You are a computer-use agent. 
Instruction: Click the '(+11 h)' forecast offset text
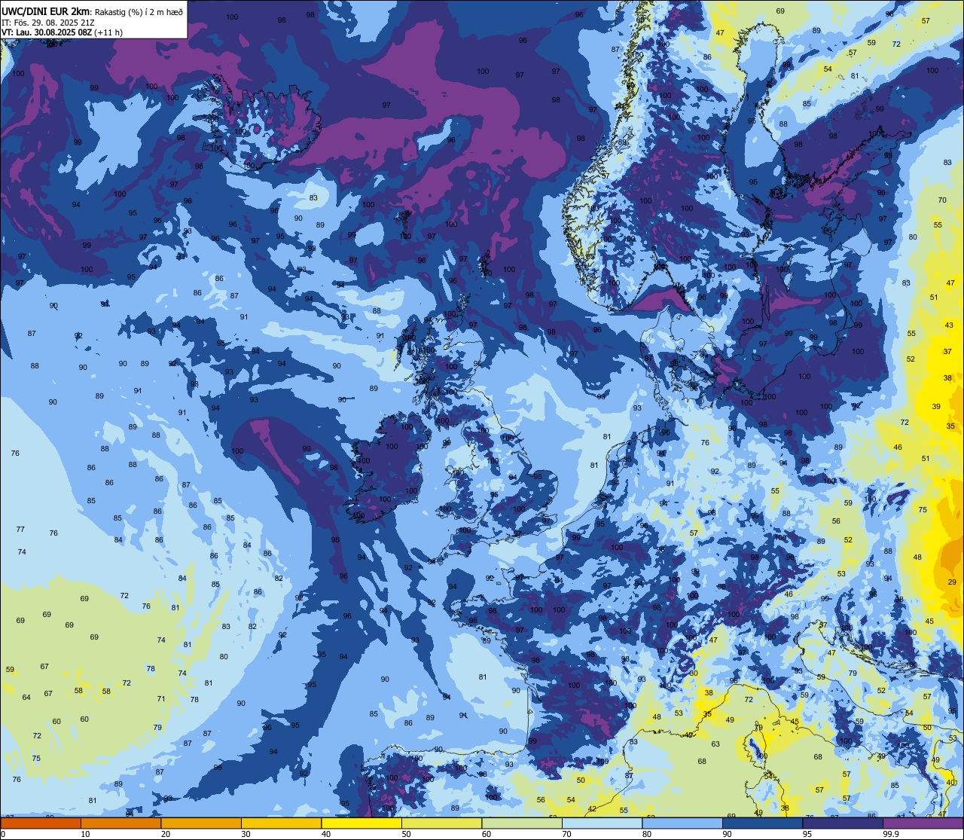109,32
